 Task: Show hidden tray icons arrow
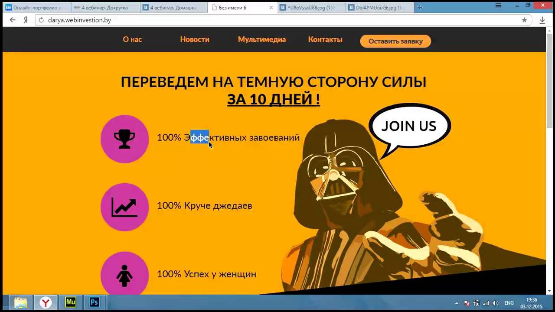pos(456,303)
